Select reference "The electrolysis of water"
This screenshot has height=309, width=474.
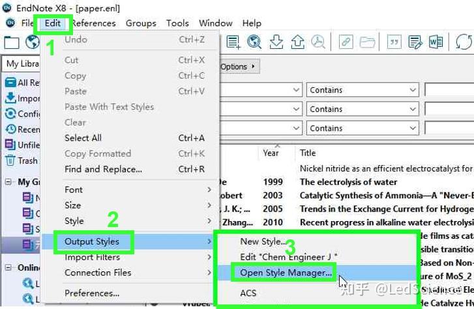point(348,182)
